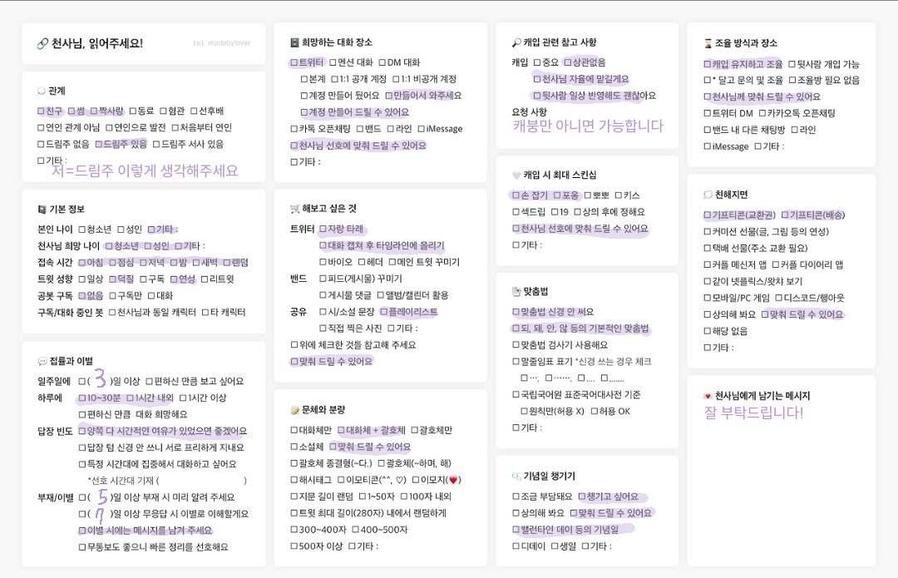Click the magnifier icon beside "캐입 관련 참고 사항"

[x=516, y=42]
